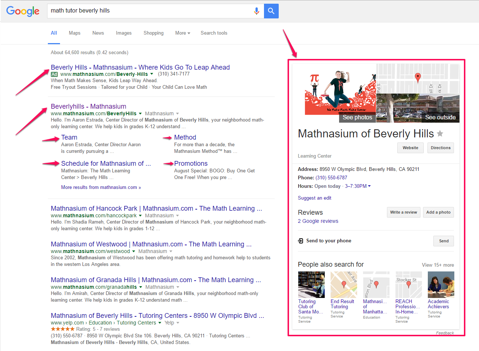Image resolution: width=479 pixels, height=351 pixels.
Task: Open Search tools
Action: [214, 33]
